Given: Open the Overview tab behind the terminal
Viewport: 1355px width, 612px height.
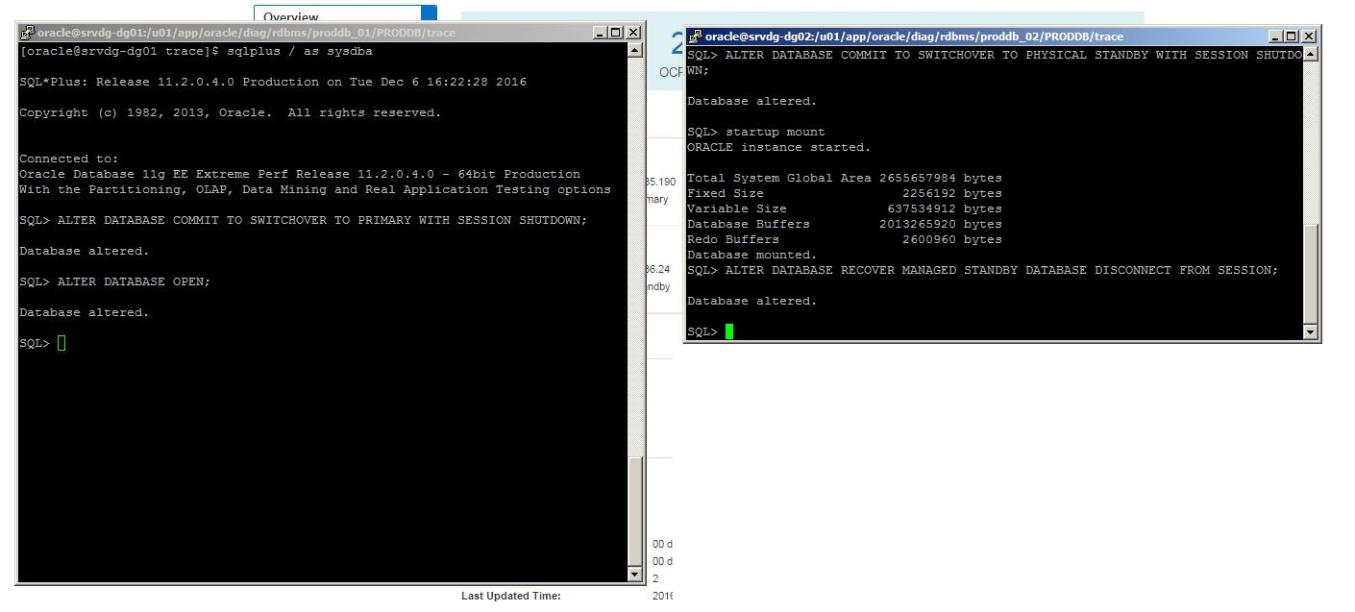Looking at the screenshot, I should [x=291, y=15].
